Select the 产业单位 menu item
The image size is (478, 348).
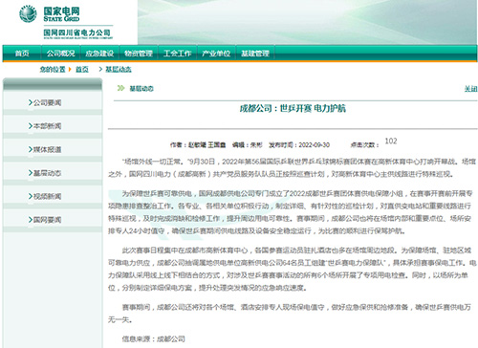click(x=216, y=54)
